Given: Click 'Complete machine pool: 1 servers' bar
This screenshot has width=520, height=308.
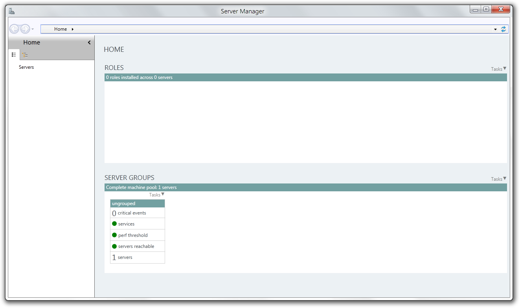Looking at the screenshot, I should [306, 187].
